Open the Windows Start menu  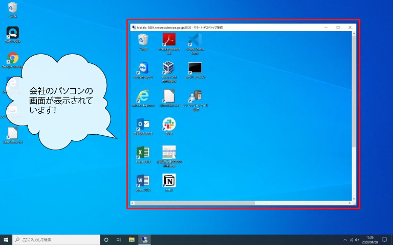(x=6, y=240)
